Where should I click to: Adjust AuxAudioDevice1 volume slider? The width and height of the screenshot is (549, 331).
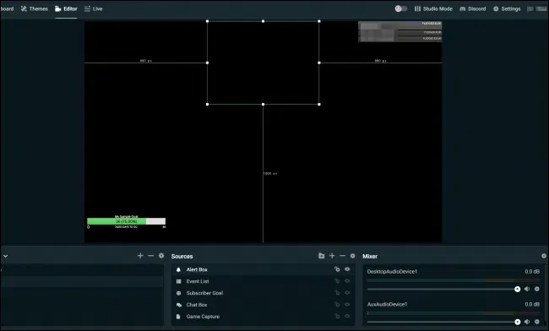(x=444, y=322)
